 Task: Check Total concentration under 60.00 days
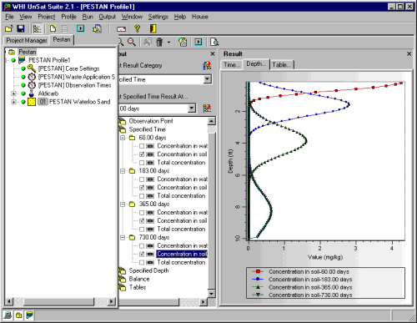(x=142, y=163)
